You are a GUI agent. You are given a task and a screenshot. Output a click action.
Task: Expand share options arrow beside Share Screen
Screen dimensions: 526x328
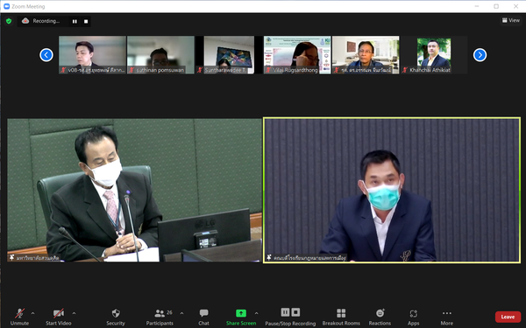[256, 313]
